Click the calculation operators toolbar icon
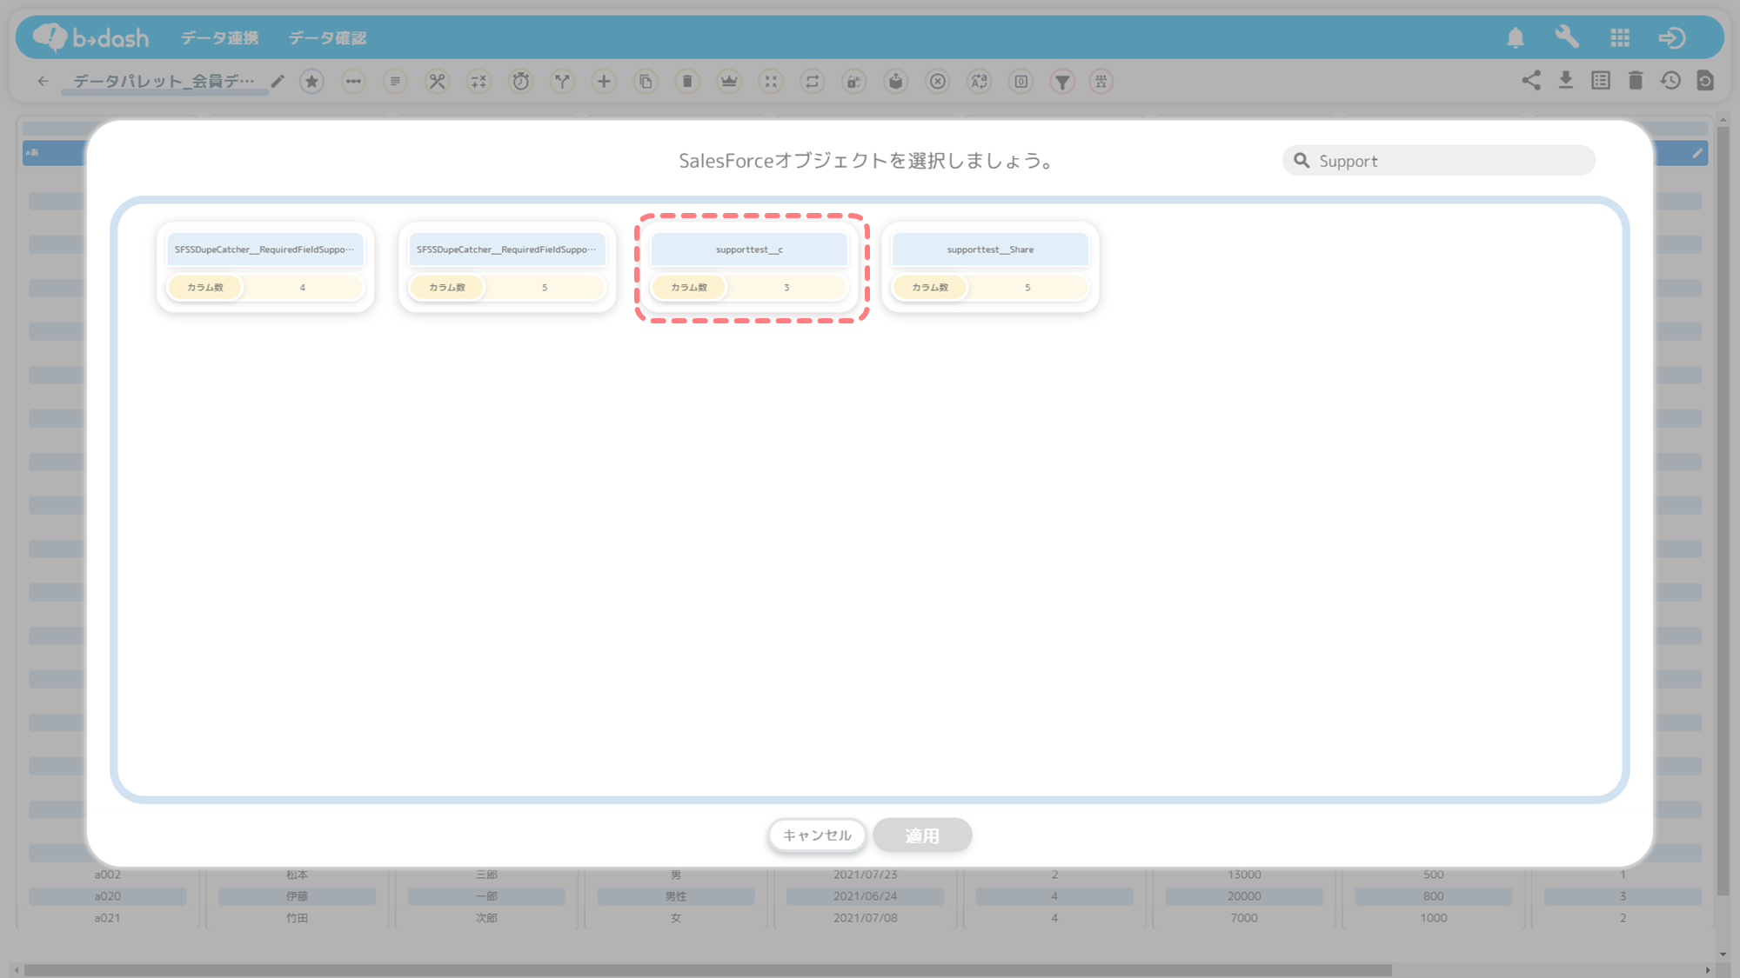The width and height of the screenshot is (1740, 978). pos(478,81)
